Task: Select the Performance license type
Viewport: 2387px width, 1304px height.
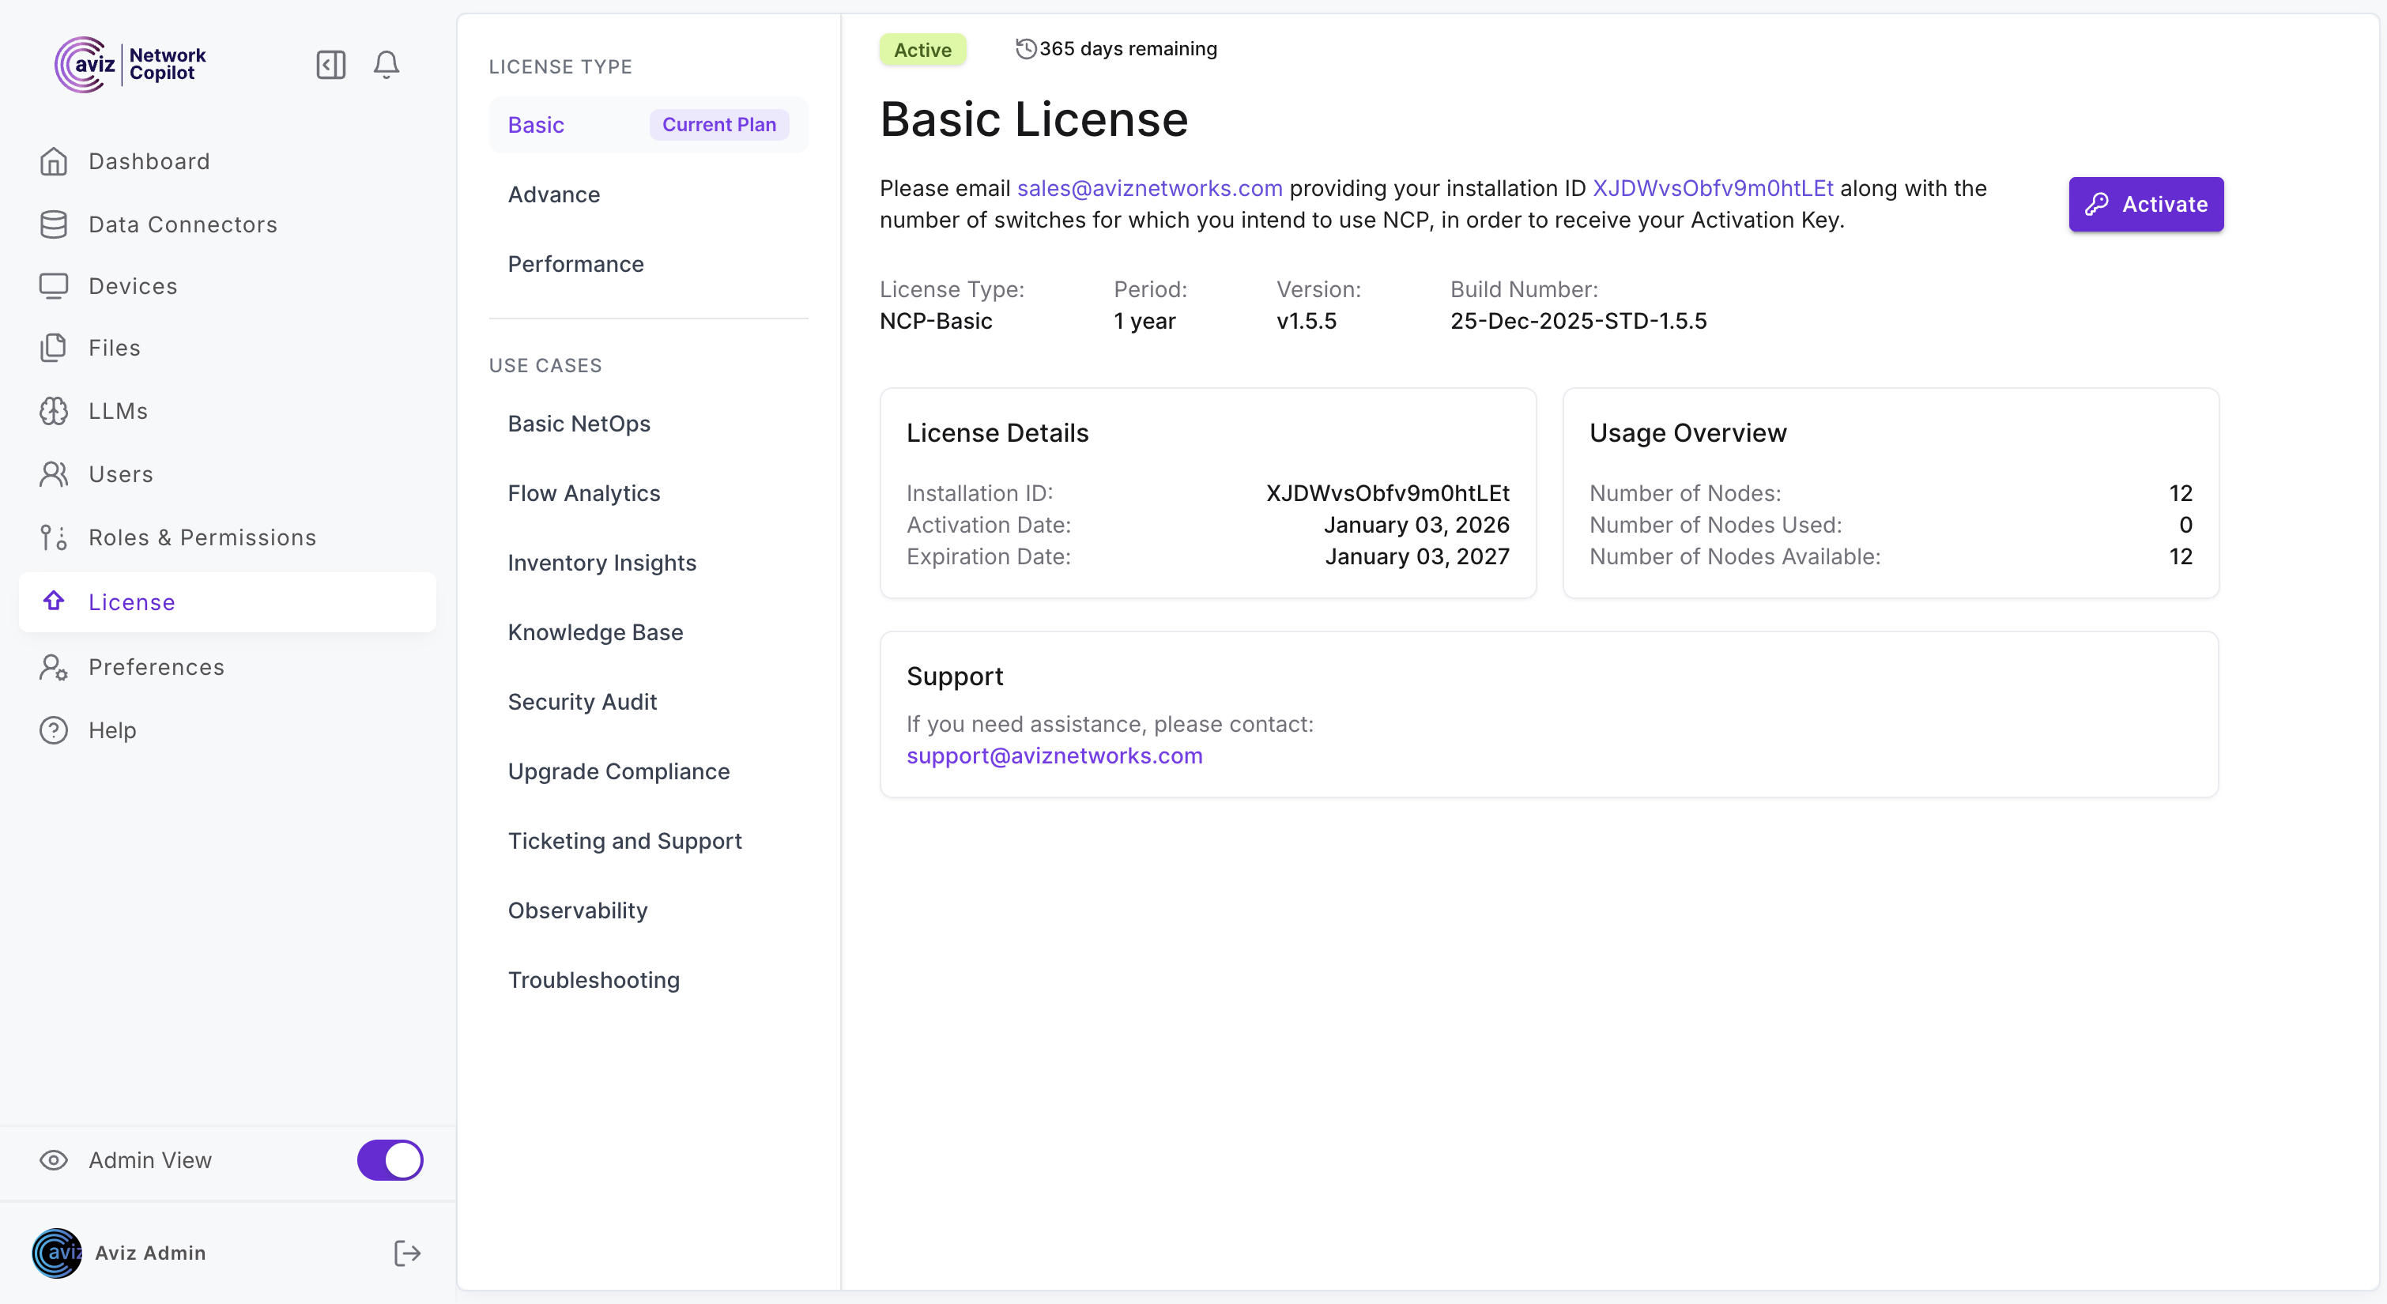Action: [575, 264]
